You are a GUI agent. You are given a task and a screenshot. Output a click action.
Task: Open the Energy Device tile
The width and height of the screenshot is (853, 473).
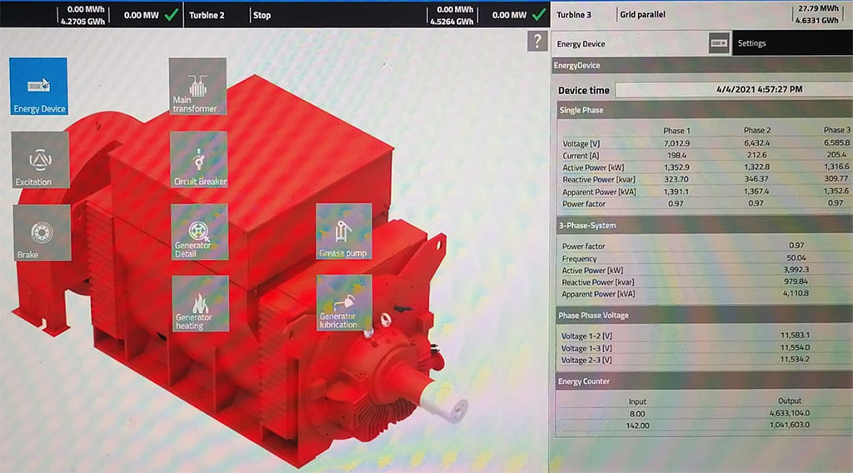tap(38, 87)
